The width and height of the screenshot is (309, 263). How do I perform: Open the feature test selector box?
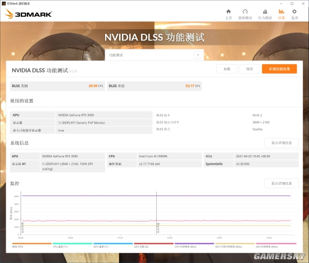click(154, 55)
